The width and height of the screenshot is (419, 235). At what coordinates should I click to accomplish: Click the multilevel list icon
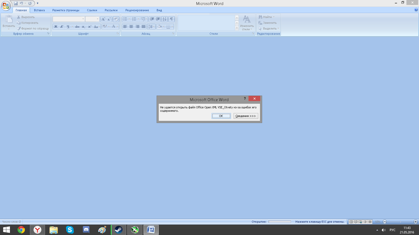tap(143, 19)
